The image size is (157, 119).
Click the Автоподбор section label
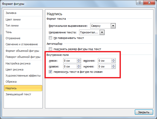54,44
